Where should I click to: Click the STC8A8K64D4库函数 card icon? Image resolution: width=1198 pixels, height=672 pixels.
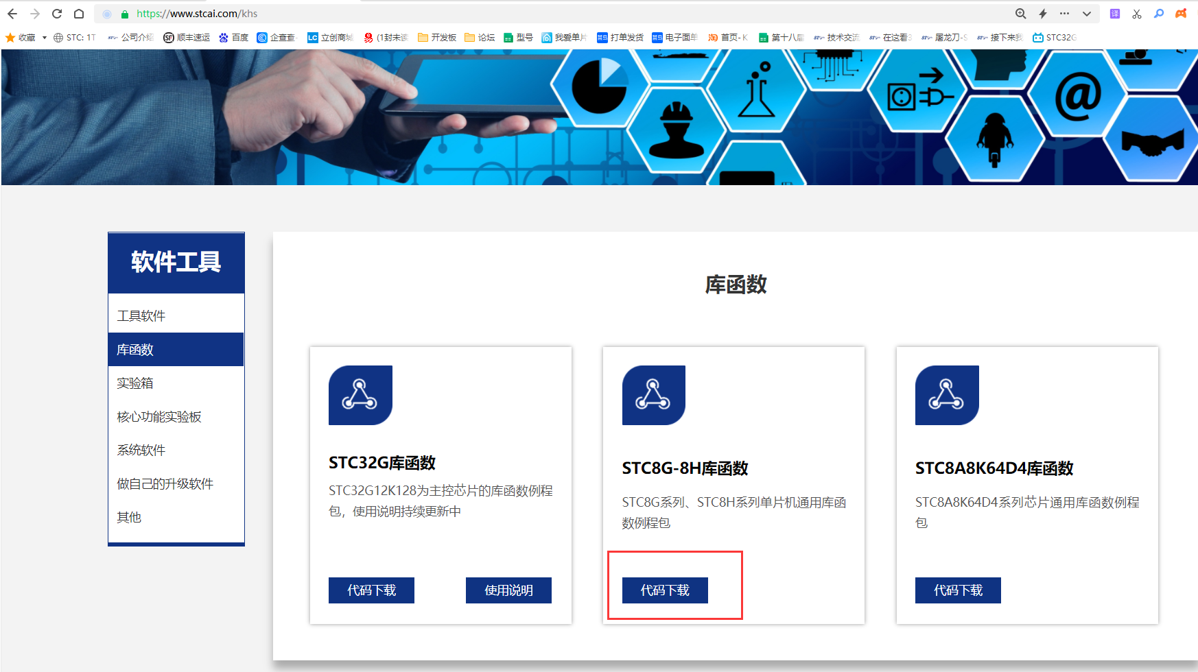[x=947, y=395]
